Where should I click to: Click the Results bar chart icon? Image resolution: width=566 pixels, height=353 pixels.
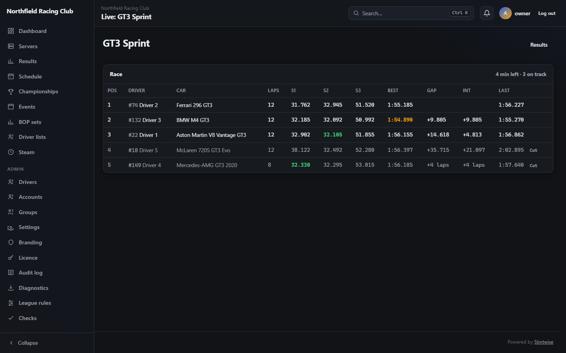(11, 61)
